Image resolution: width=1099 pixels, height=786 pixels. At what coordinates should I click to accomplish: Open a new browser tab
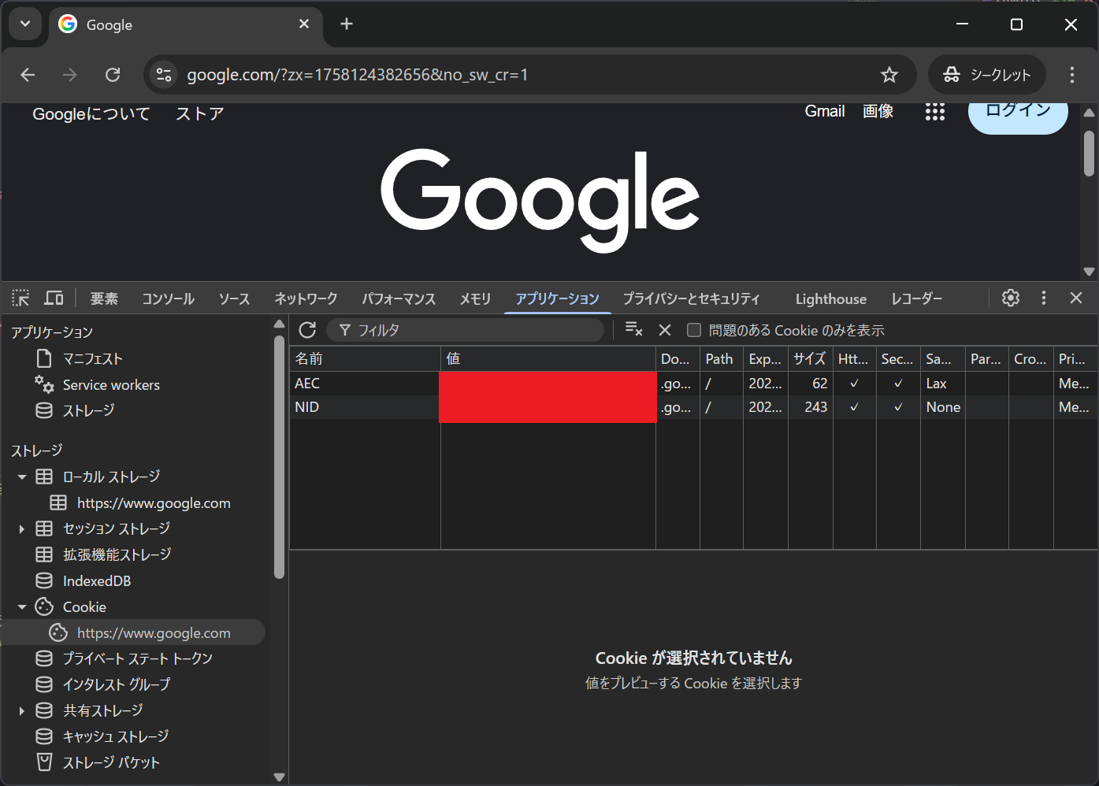click(347, 24)
